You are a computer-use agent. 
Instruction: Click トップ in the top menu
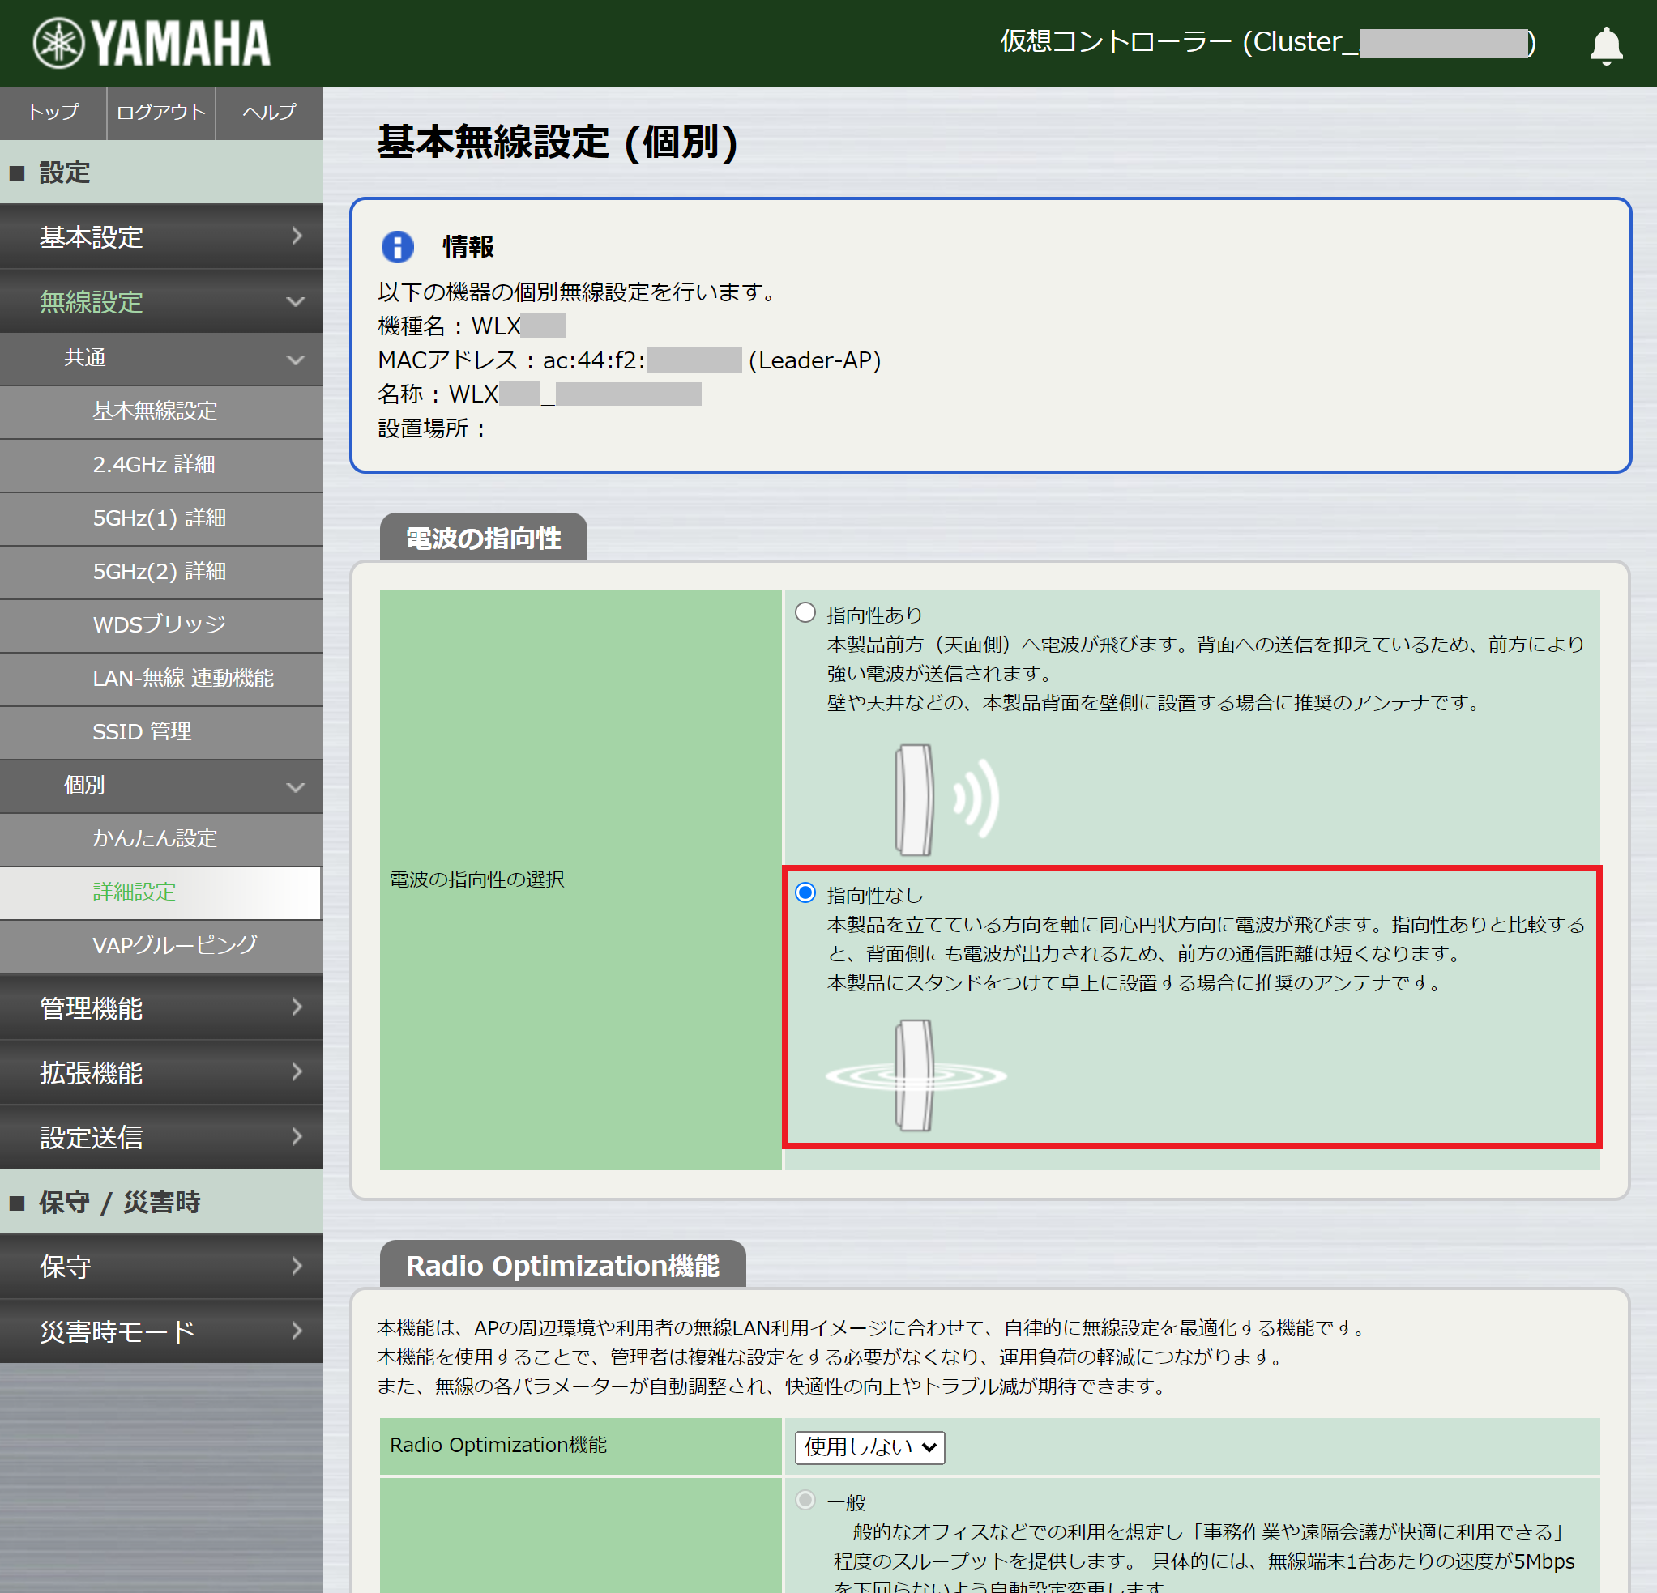[x=53, y=113]
